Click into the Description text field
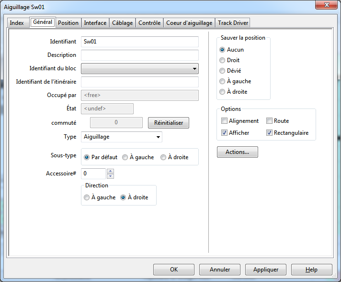This screenshot has width=341, height=282. click(x=140, y=55)
